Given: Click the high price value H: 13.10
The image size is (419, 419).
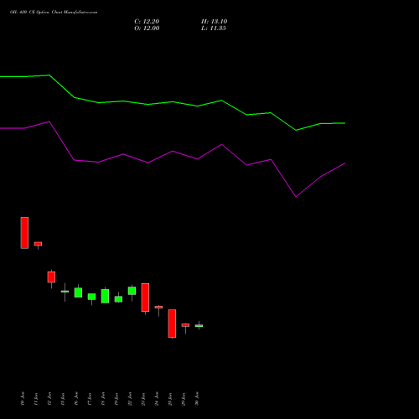Looking at the screenshot, I should coord(214,22).
